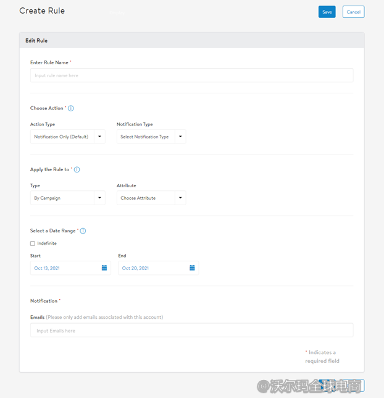384x398 pixels.
Task: Click the Input Emails here field
Action: (x=191, y=331)
